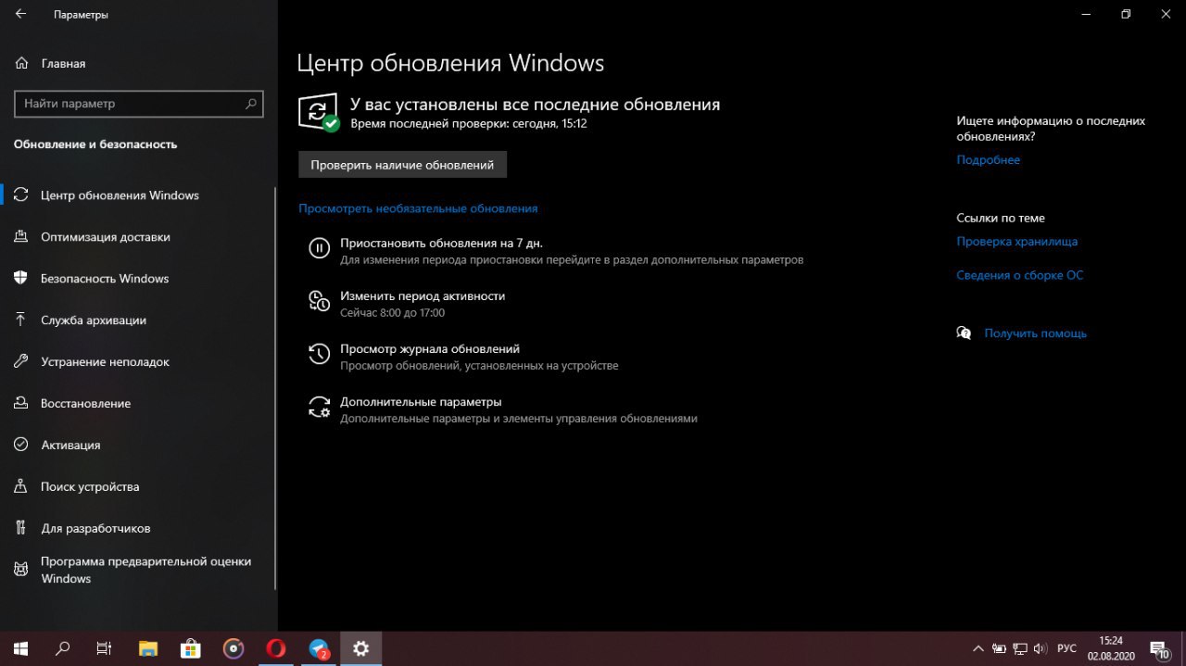Click the help chat bubble icon
The width and height of the screenshot is (1186, 666).
pos(964,333)
